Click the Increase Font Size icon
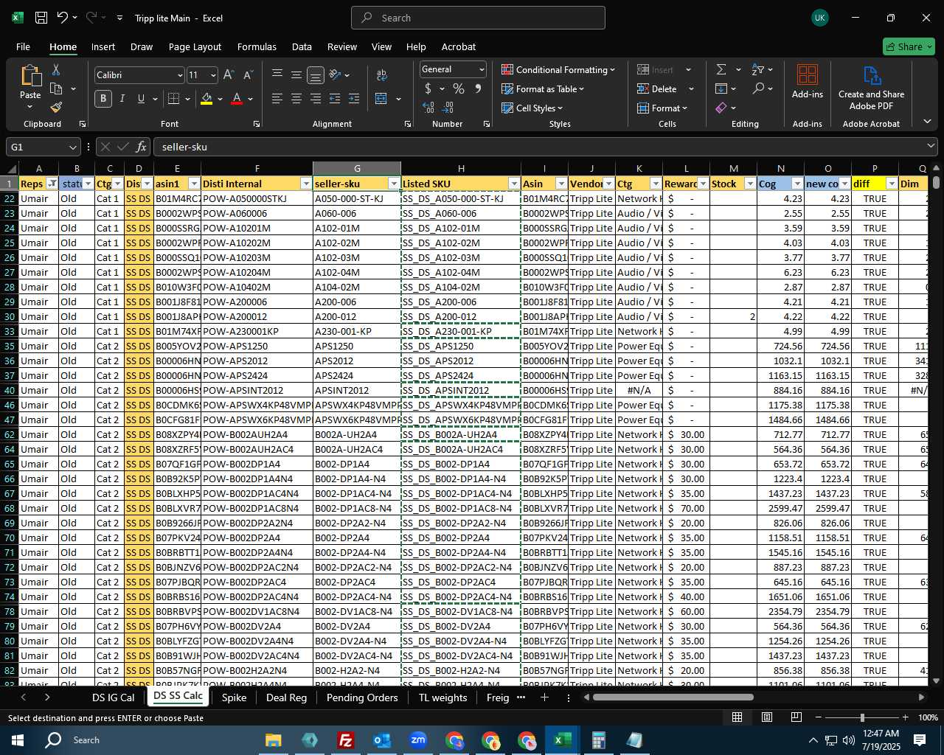 point(229,75)
